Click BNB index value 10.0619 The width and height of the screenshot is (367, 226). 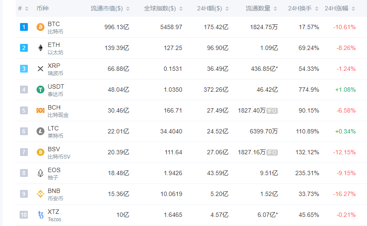(171, 194)
